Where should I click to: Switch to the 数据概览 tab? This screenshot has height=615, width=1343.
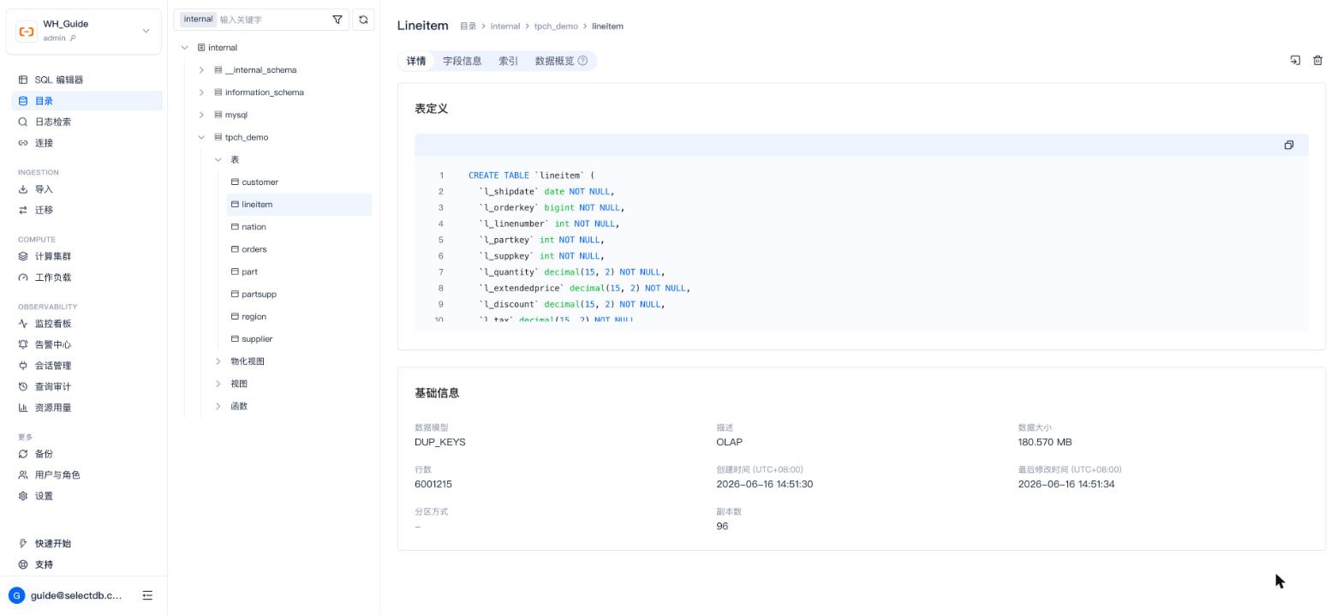click(554, 61)
